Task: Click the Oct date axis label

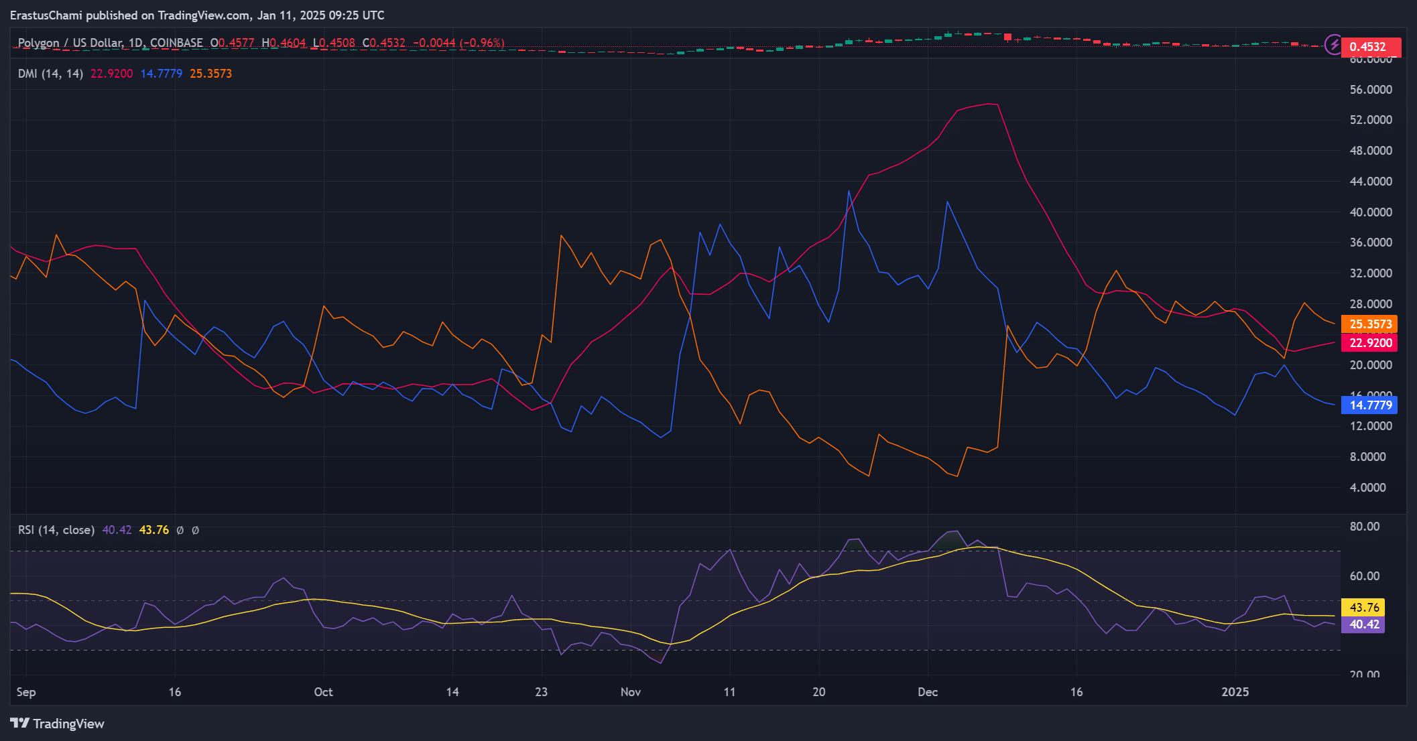Action: (323, 691)
